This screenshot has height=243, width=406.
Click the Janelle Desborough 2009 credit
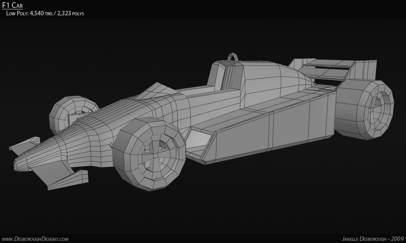tap(372, 239)
